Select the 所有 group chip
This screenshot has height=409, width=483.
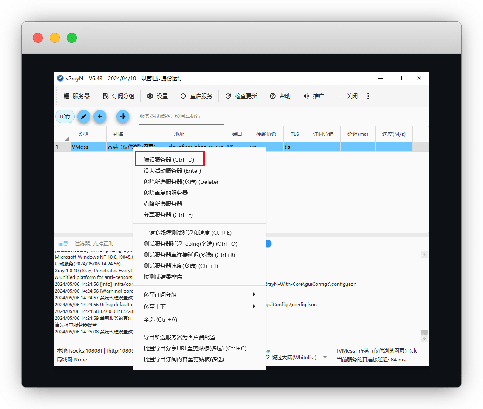(x=65, y=116)
